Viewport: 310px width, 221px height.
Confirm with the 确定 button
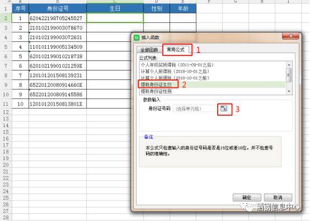coord(247,198)
